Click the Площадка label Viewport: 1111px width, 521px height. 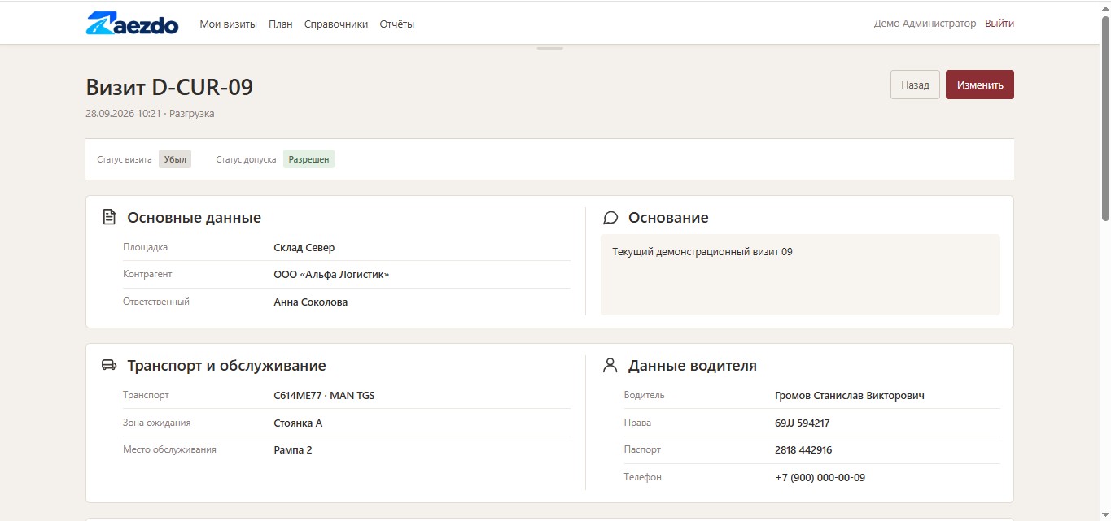click(x=145, y=247)
